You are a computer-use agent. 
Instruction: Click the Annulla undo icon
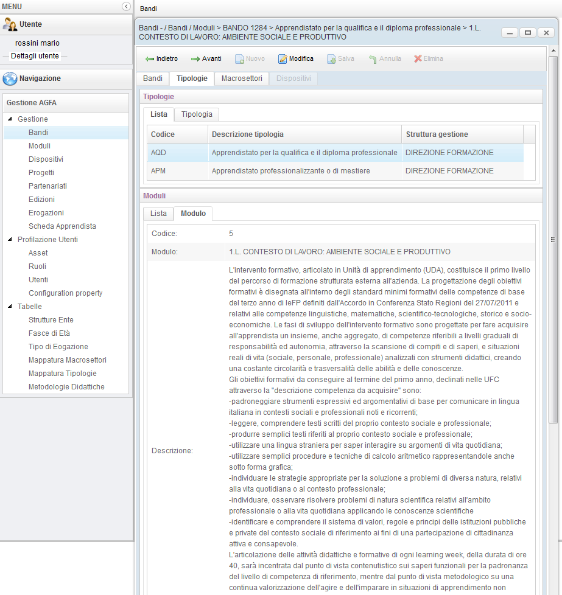tap(373, 59)
